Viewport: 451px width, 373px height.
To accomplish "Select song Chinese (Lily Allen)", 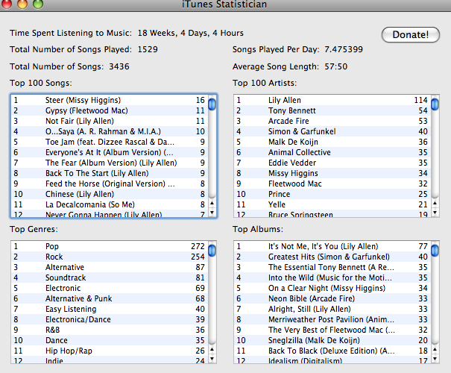I will [x=110, y=194].
